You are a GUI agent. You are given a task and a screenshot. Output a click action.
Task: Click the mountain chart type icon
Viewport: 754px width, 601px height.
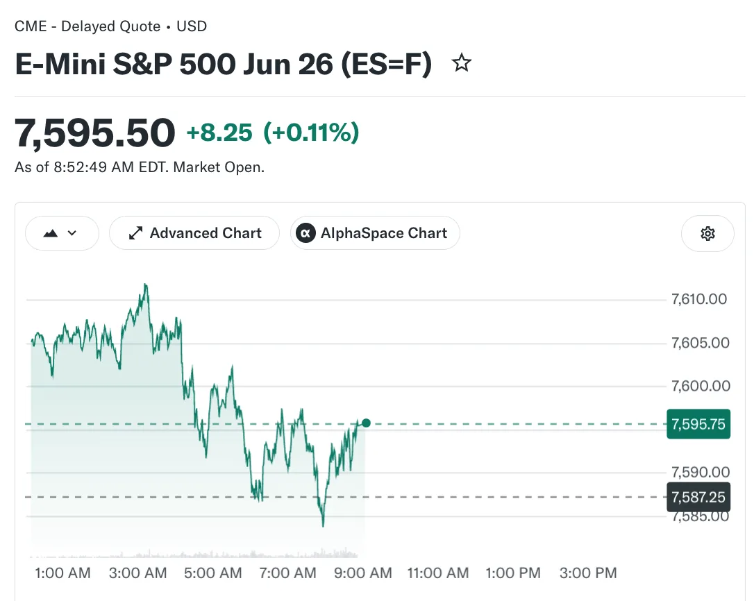click(x=51, y=234)
